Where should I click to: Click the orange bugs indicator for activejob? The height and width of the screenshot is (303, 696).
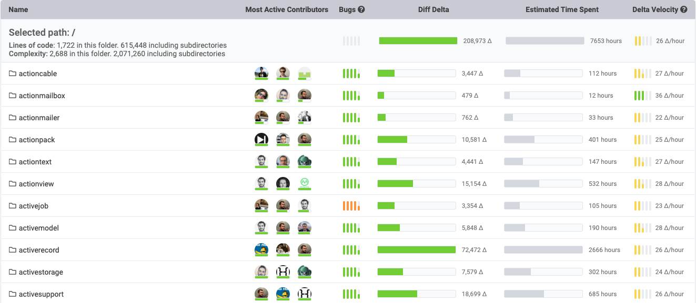click(351, 206)
